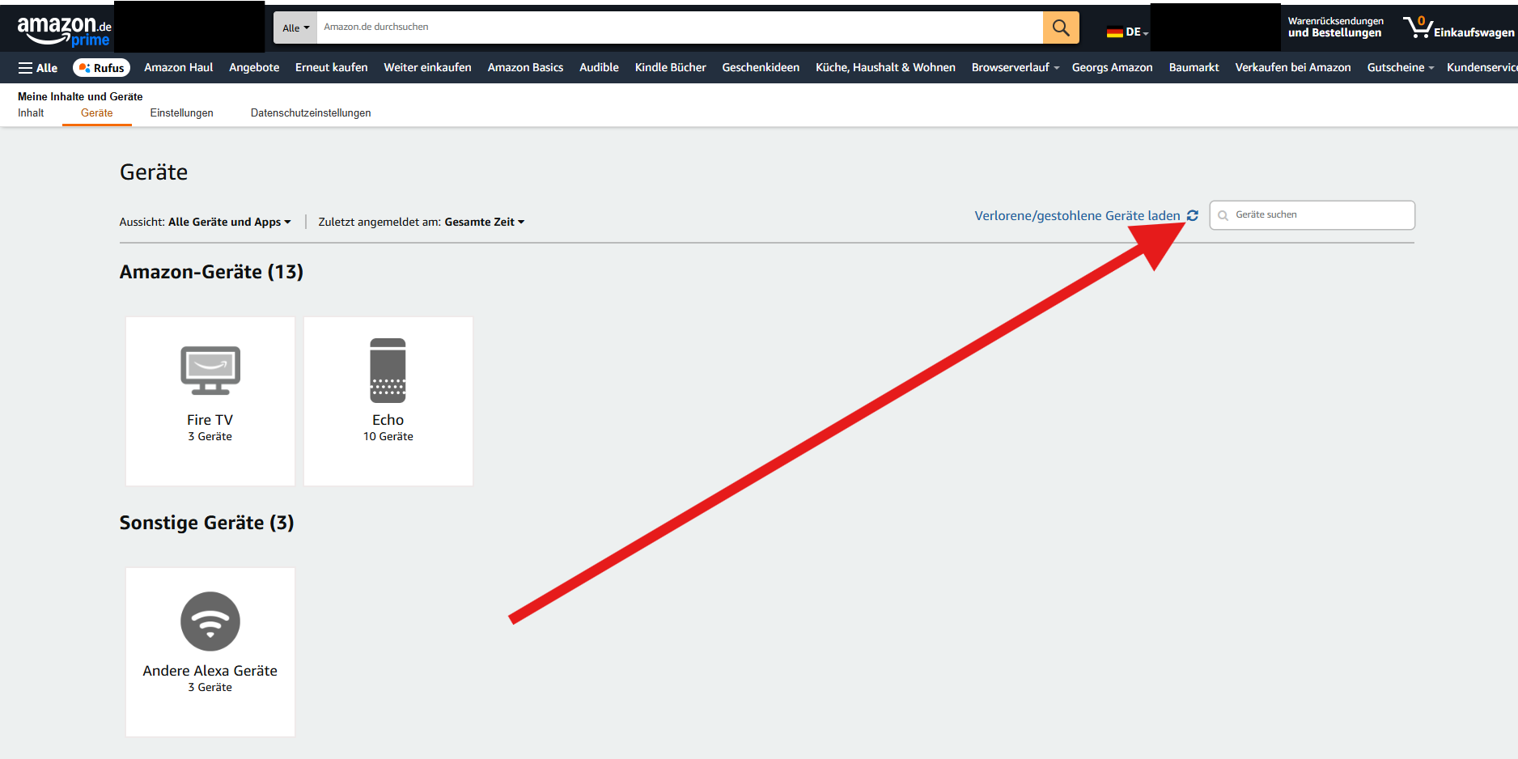Image resolution: width=1518 pixels, height=759 pixels.
Task: Open Warenrücksendungen und Bestellungen link
Action: [1335, 28]
